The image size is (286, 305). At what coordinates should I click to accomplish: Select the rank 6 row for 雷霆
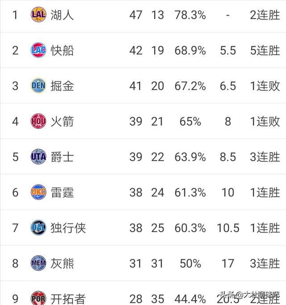(x=143, y=192)
